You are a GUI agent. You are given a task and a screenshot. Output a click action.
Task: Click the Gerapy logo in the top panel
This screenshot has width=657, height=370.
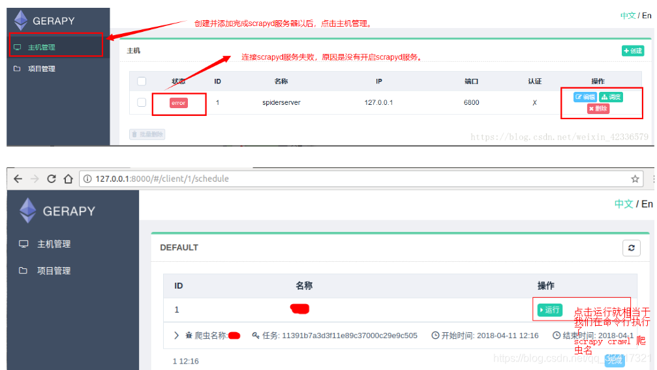(x=44, y=20)
